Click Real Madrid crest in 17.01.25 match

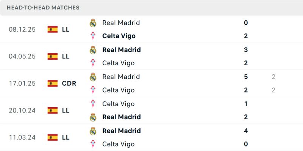click(x=93, y=77)
